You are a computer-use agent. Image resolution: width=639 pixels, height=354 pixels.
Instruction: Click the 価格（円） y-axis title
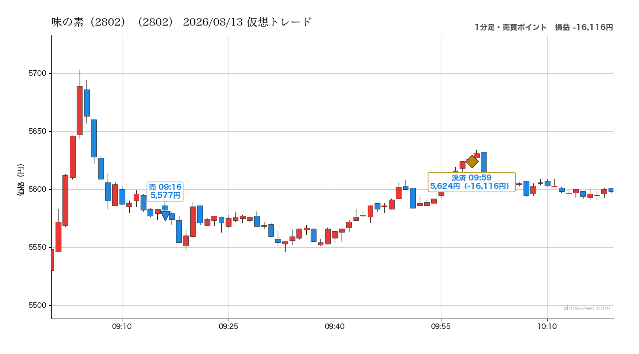21,180
